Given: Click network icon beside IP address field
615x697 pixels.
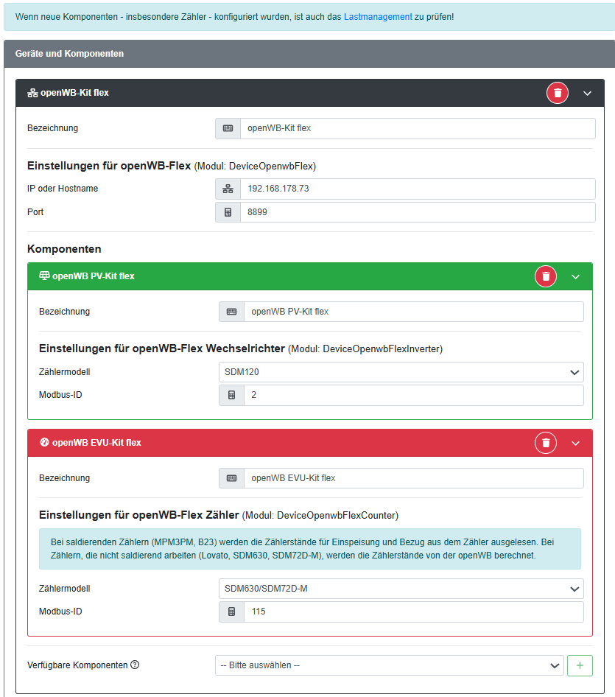Looking at the screenshot, I should click(x=228, y=189).
